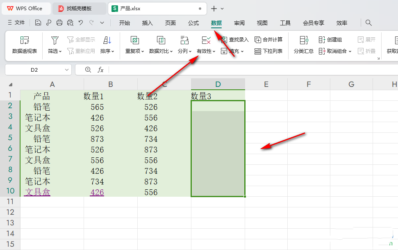398x250 pixels.
Task: Click the fx insert function icon
Action: pos(100,70)
